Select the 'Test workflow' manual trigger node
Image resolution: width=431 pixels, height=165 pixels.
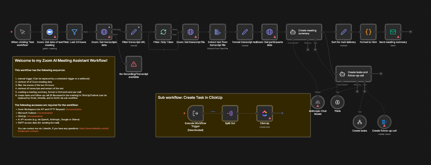point(23,32)
